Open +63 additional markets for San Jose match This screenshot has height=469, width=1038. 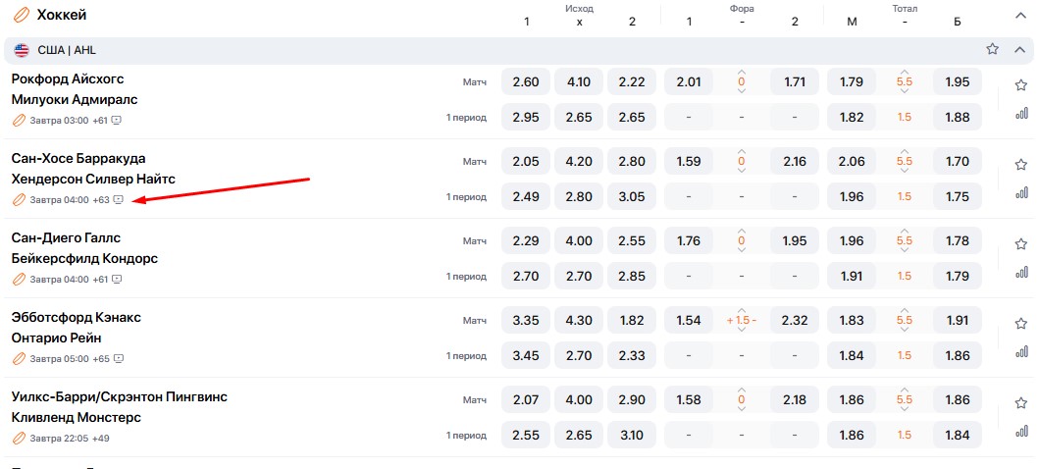point(100,200)
